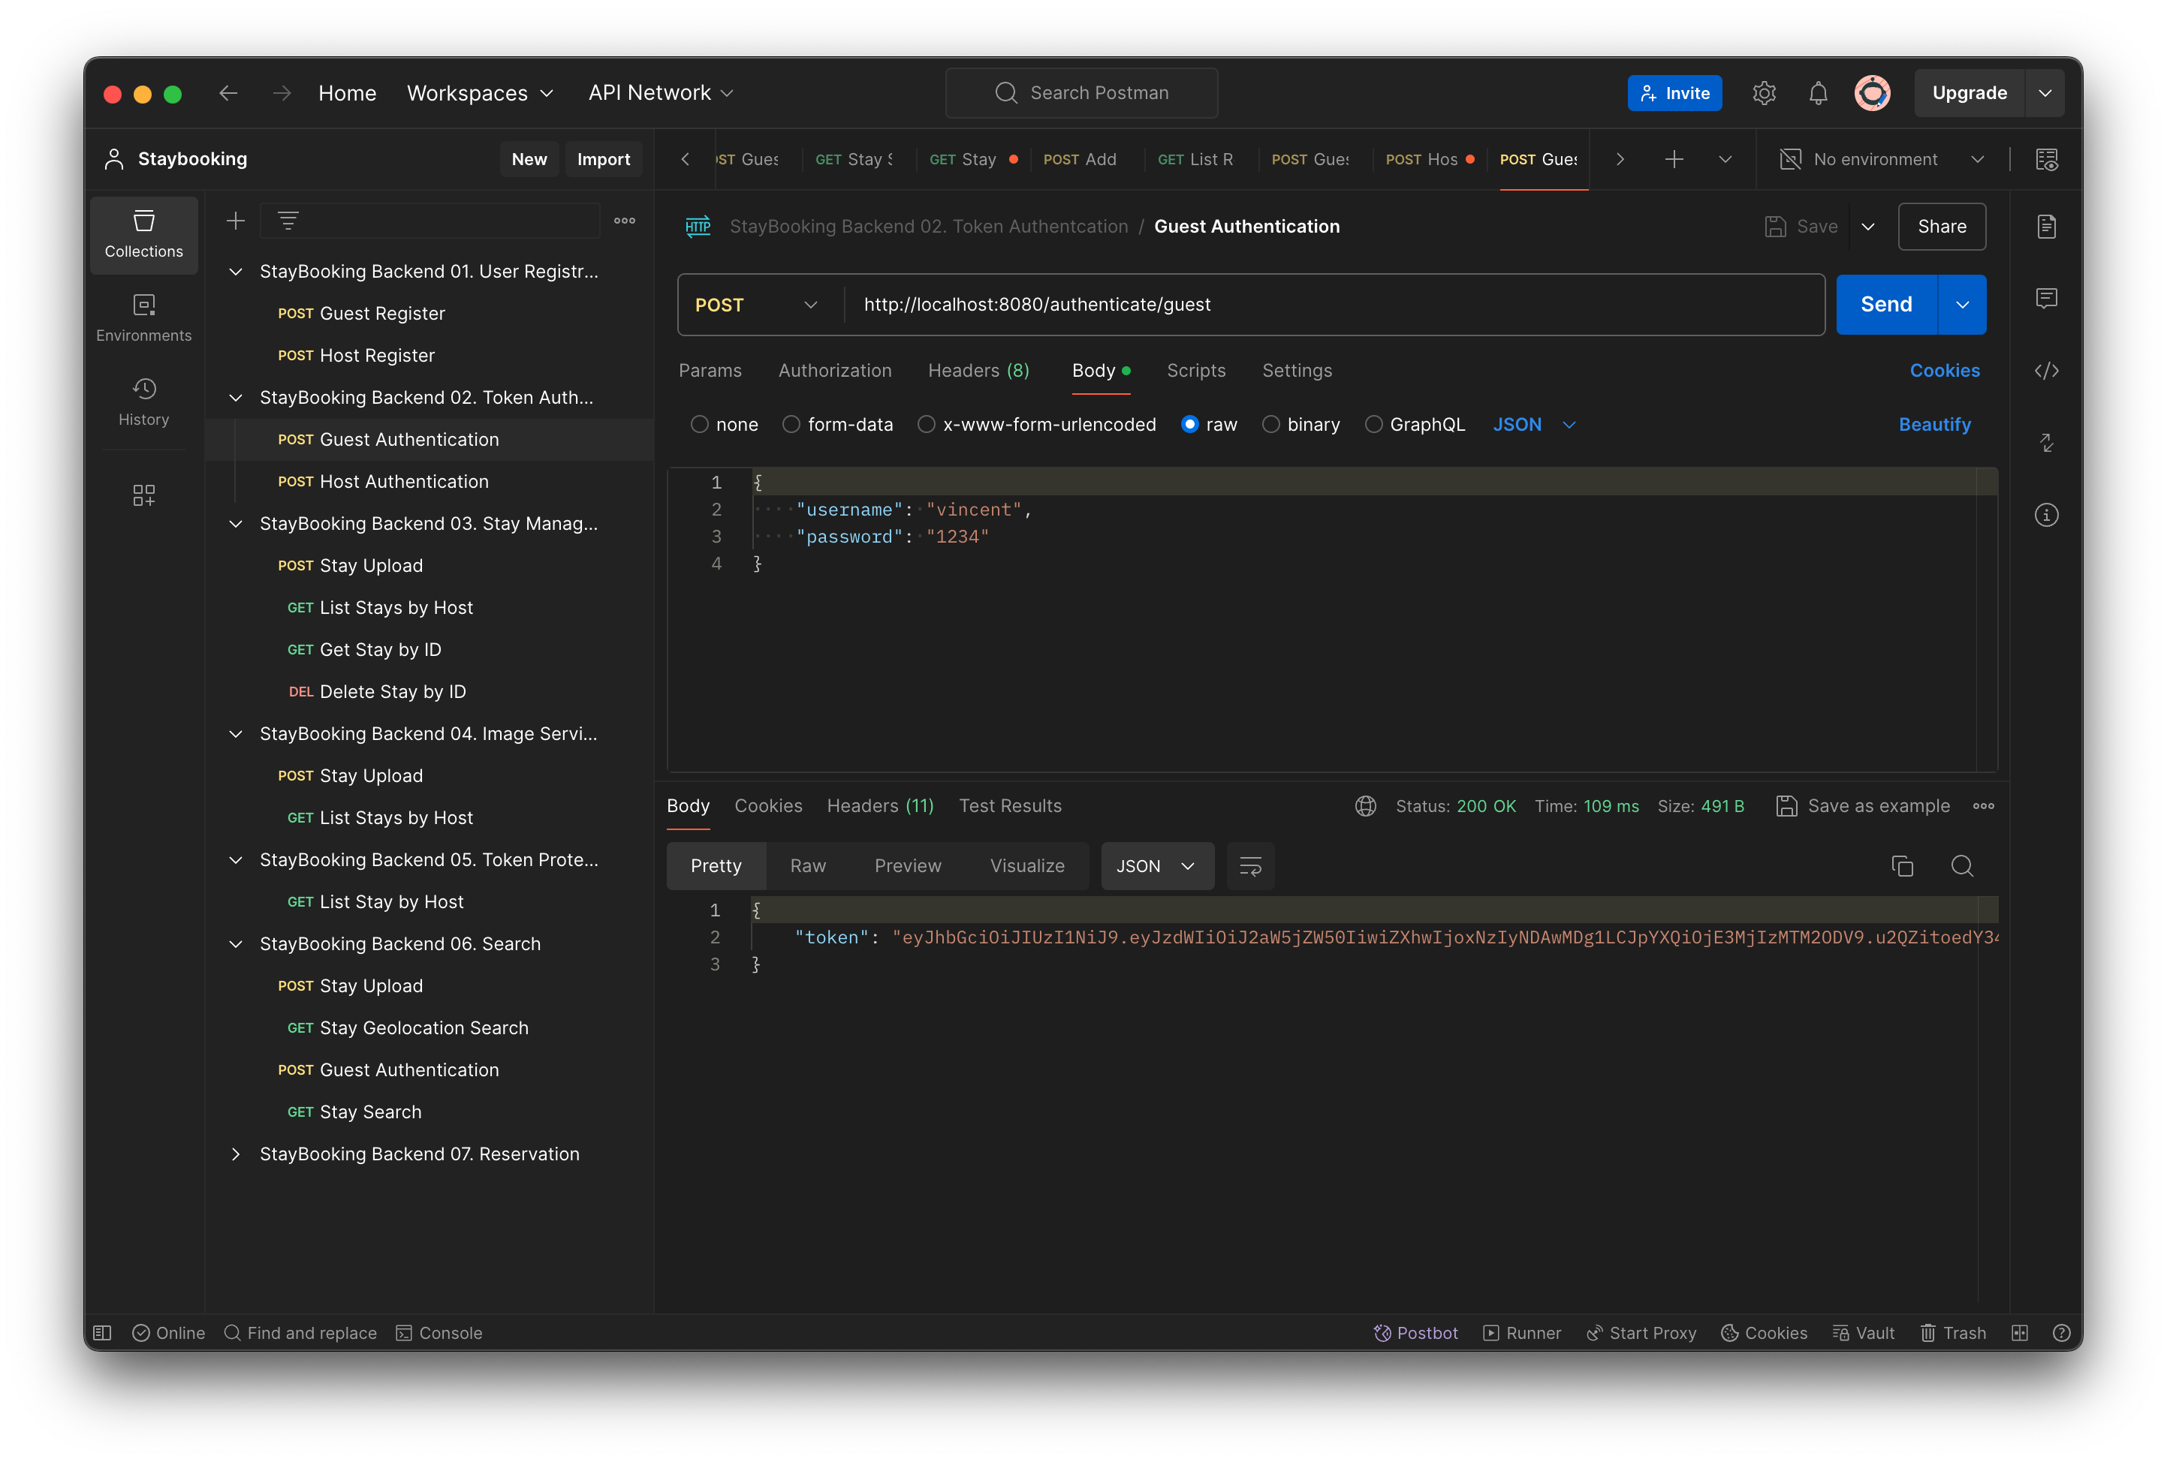The height and width of the screenshot is (1462, 2167).
Task: Open the code snippet panel on the right
Action: 2048,370
